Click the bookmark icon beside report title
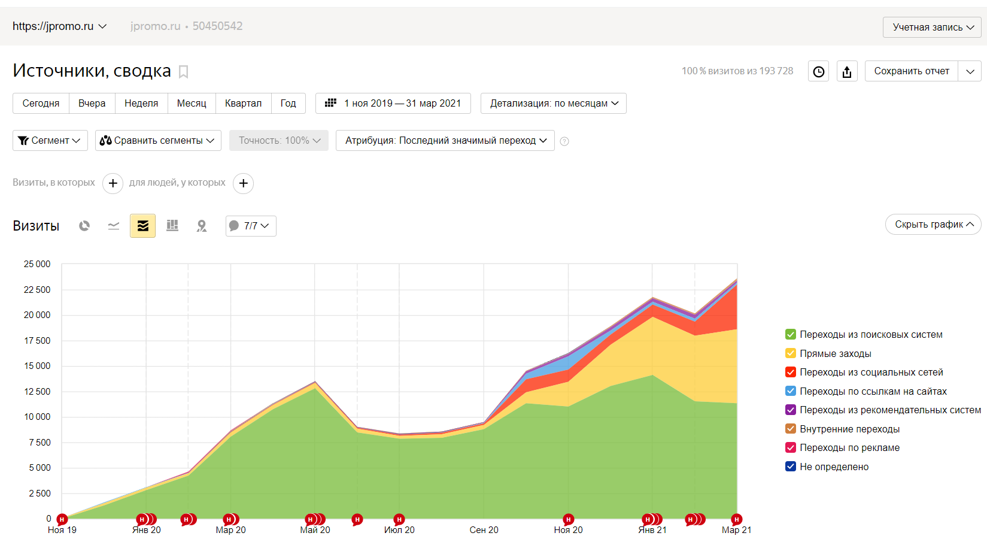 point(184,72)
